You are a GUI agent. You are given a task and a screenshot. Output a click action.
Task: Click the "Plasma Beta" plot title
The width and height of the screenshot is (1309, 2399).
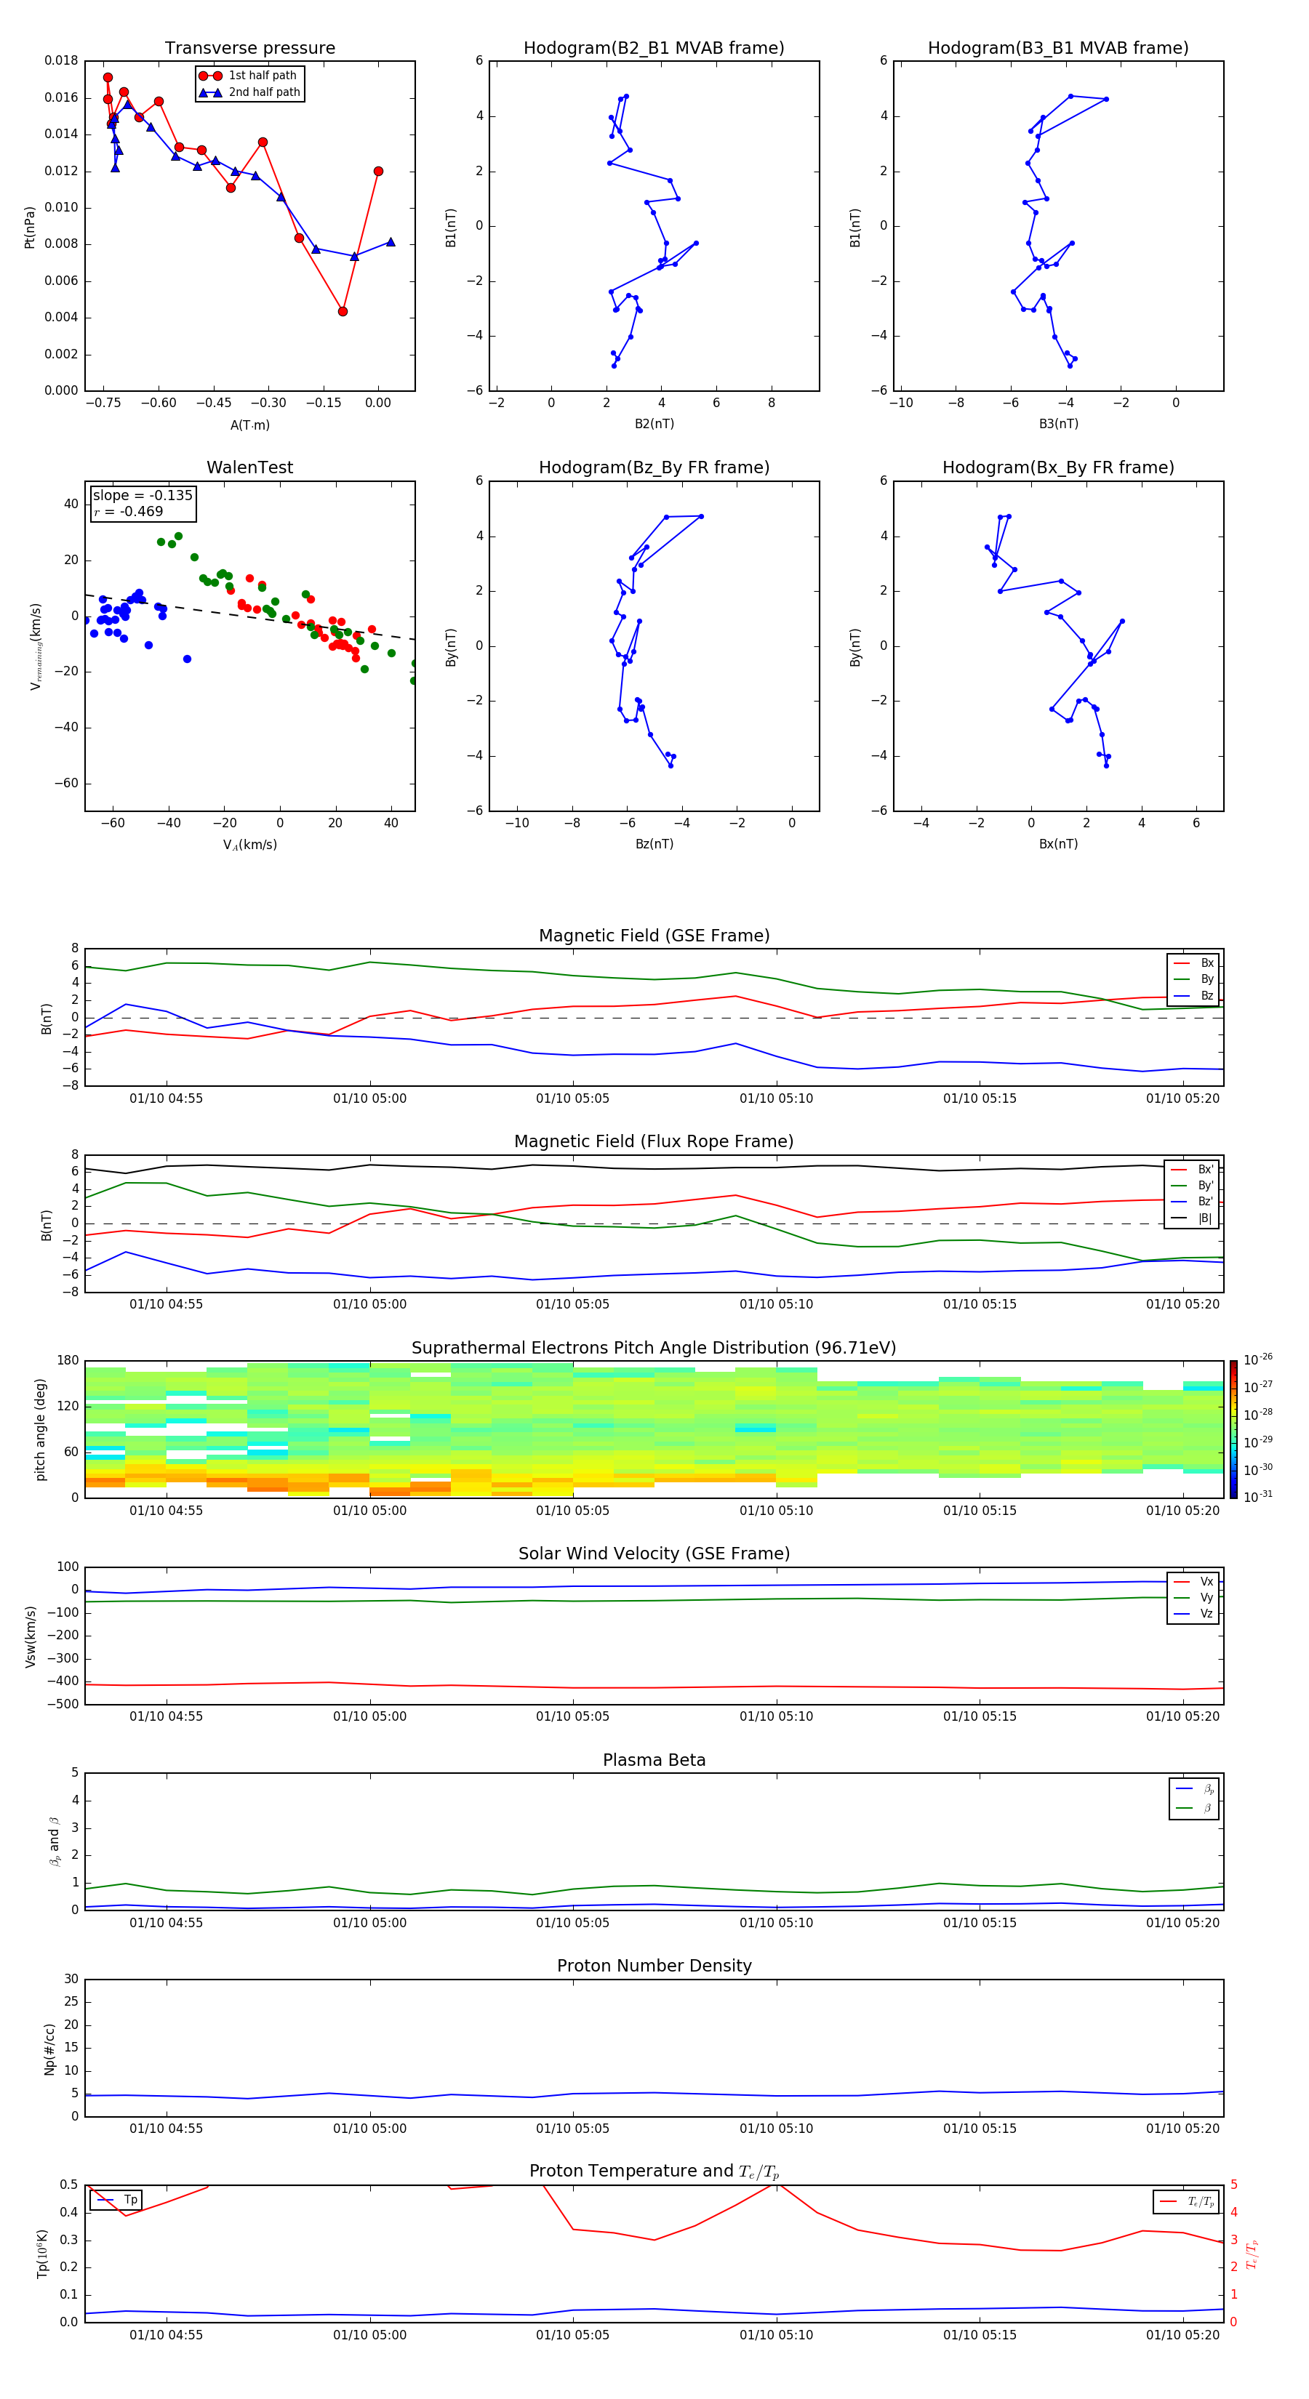[x=654, y=1761]
